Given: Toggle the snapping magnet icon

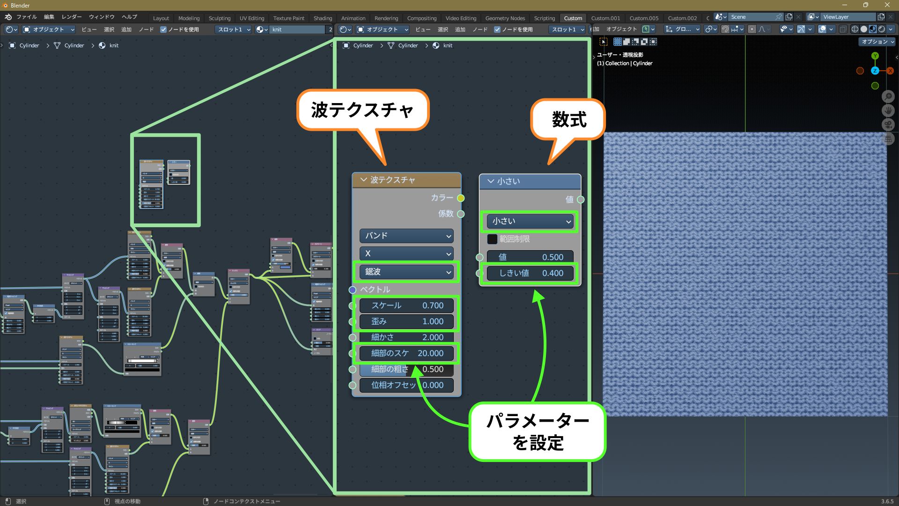Looking at the screenshot, I should coord(725,29).
